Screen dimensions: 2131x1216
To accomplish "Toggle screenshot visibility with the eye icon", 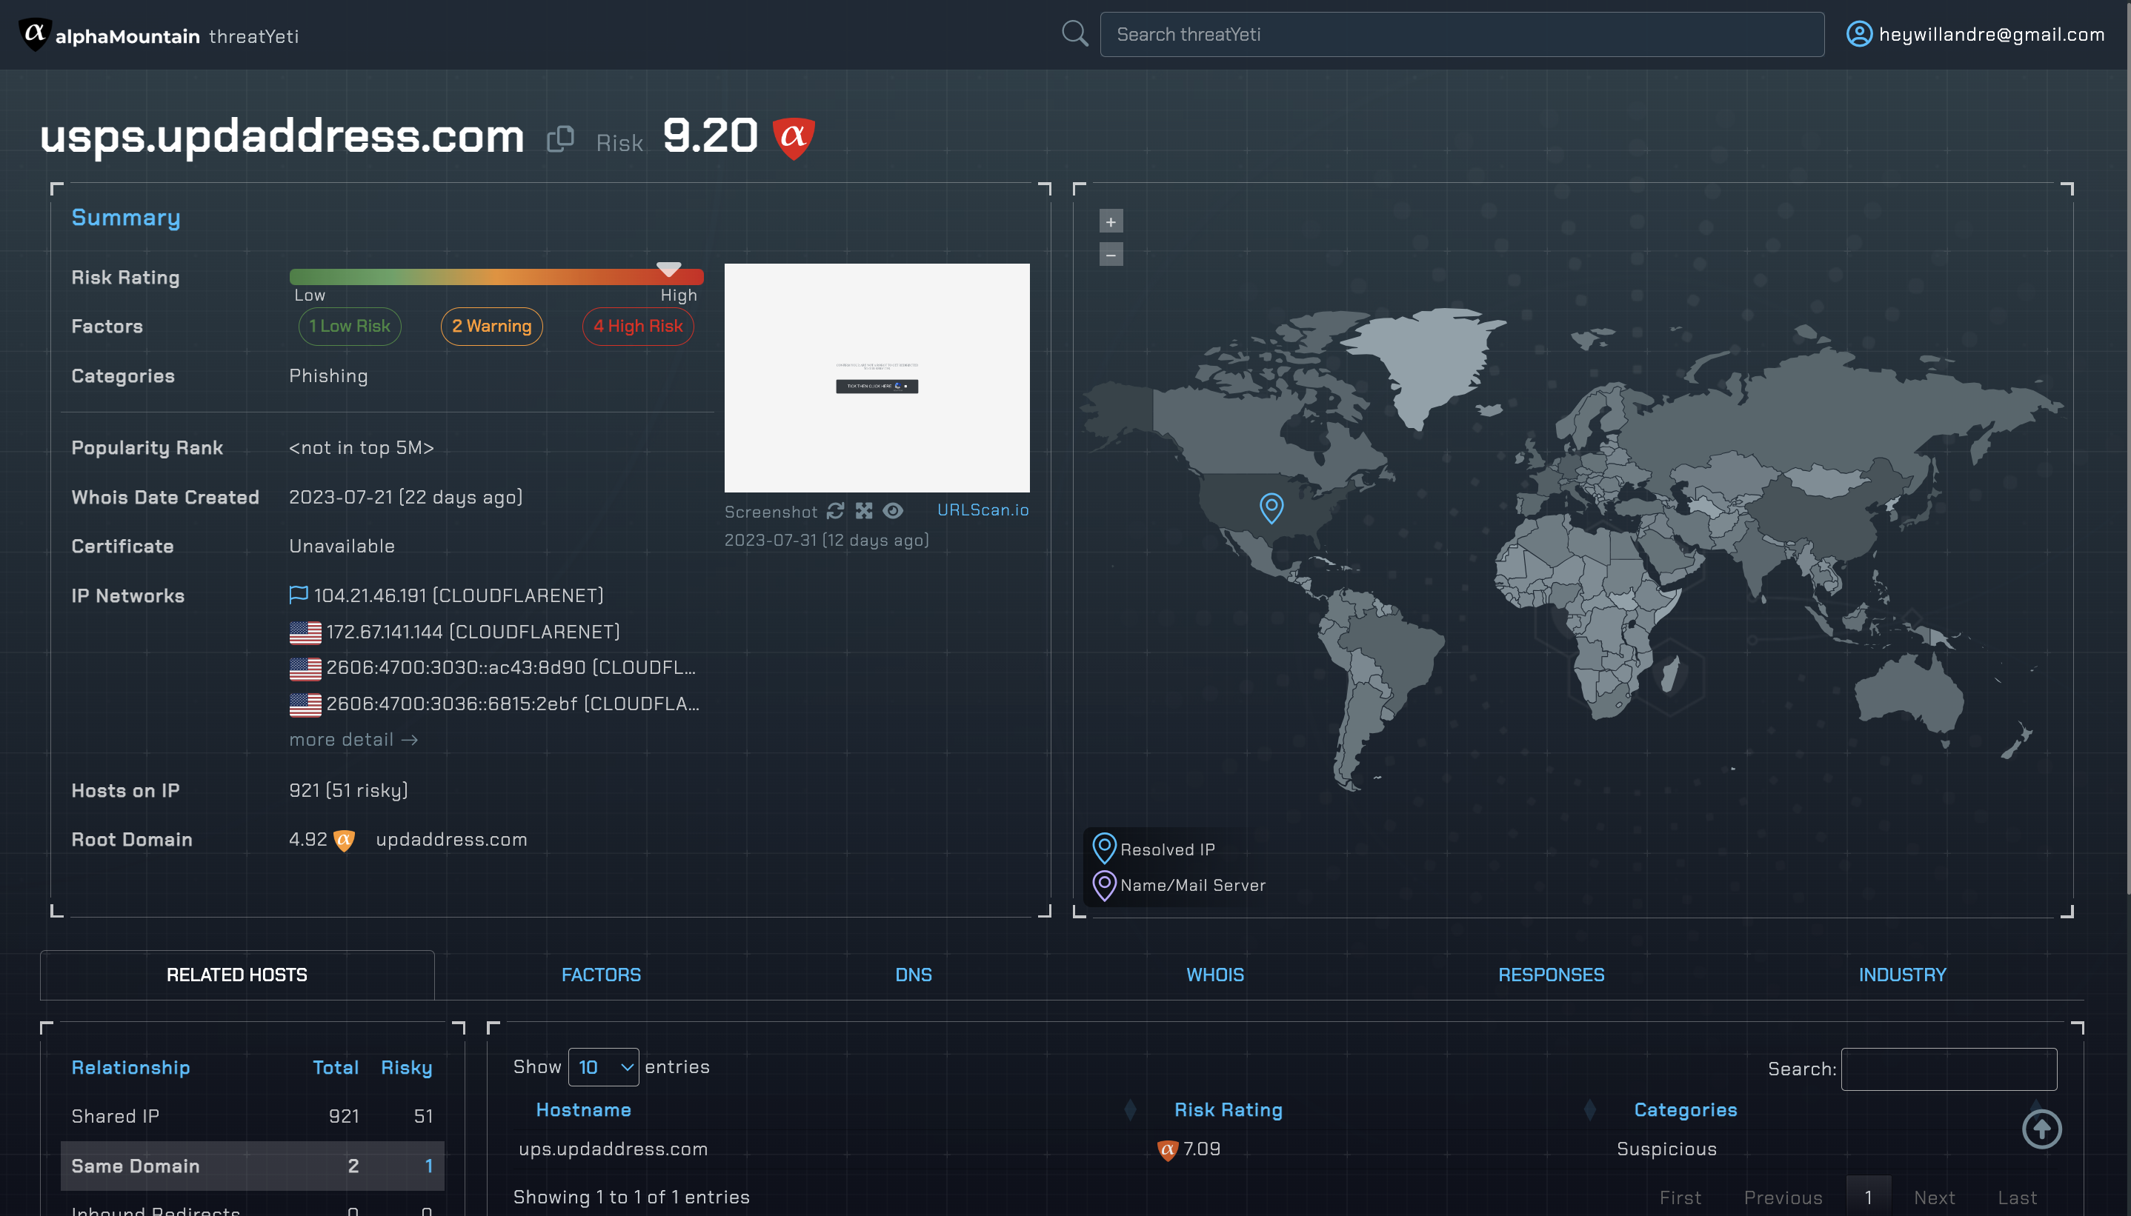I will (893, 510).
